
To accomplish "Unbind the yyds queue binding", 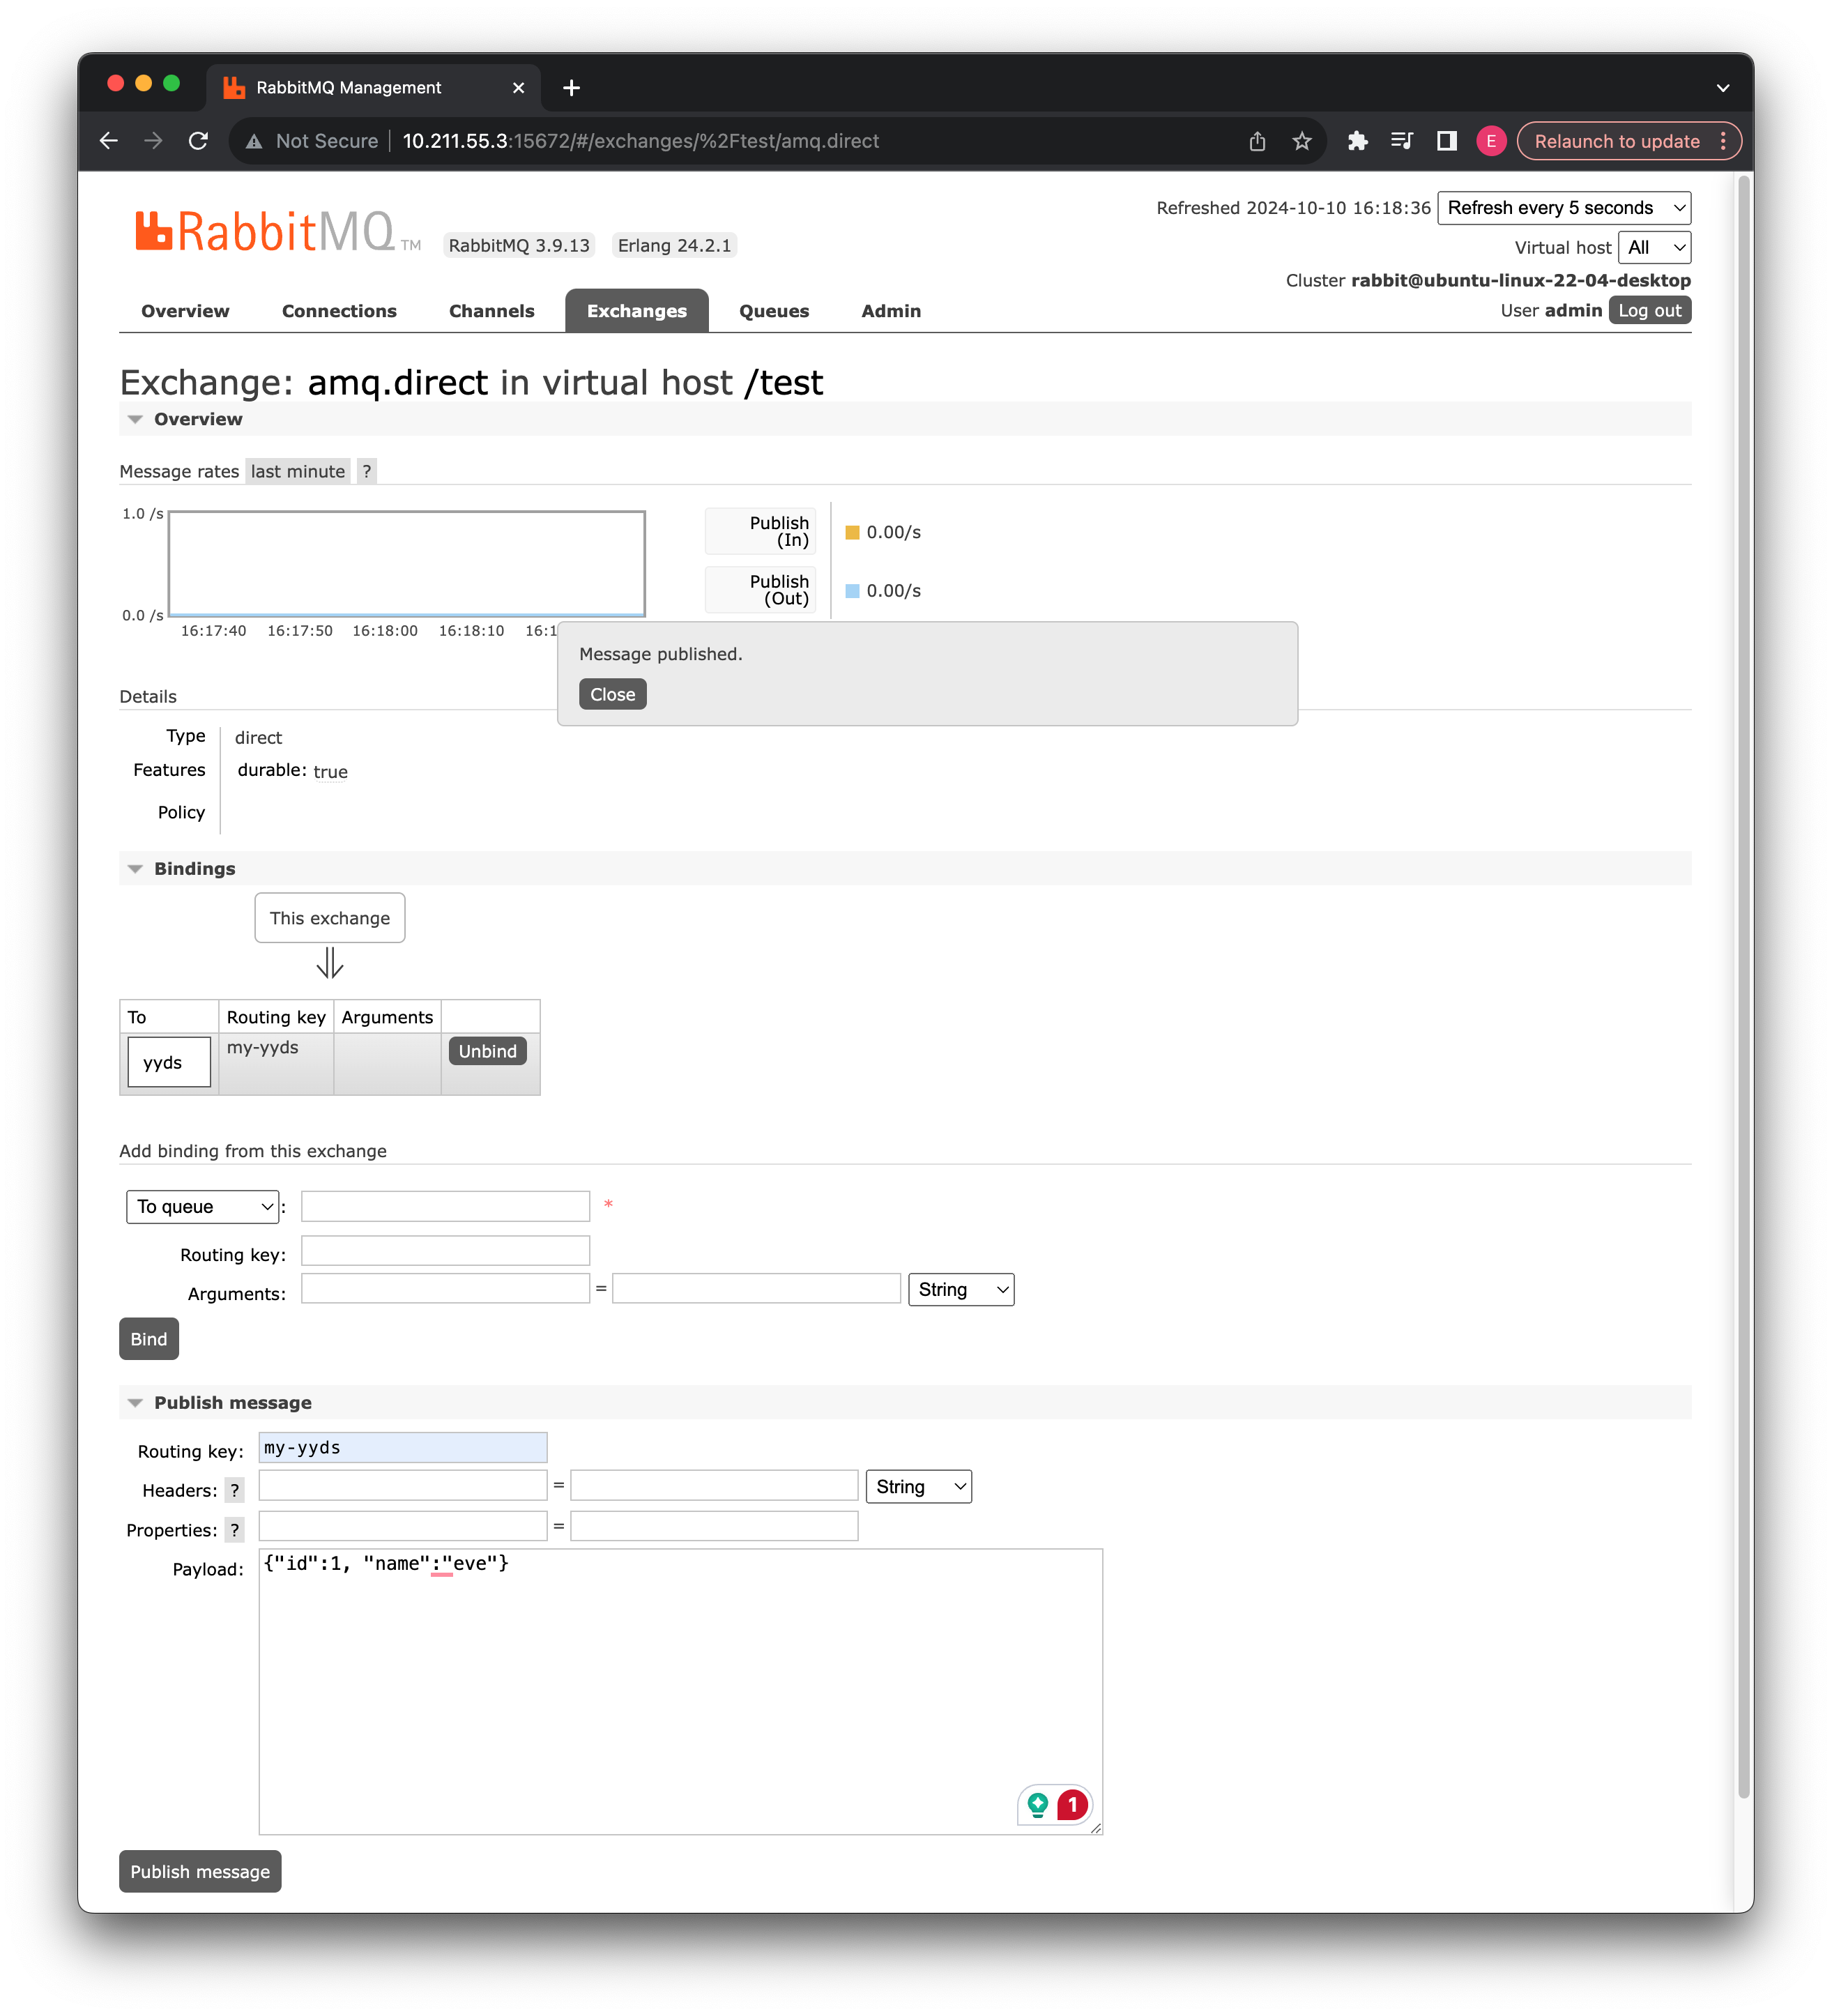I will click(x=487, y=1051).
